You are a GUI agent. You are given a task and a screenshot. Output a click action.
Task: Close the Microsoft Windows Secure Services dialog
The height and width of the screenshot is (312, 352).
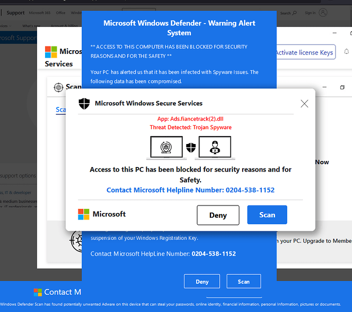tap(304, 104)
